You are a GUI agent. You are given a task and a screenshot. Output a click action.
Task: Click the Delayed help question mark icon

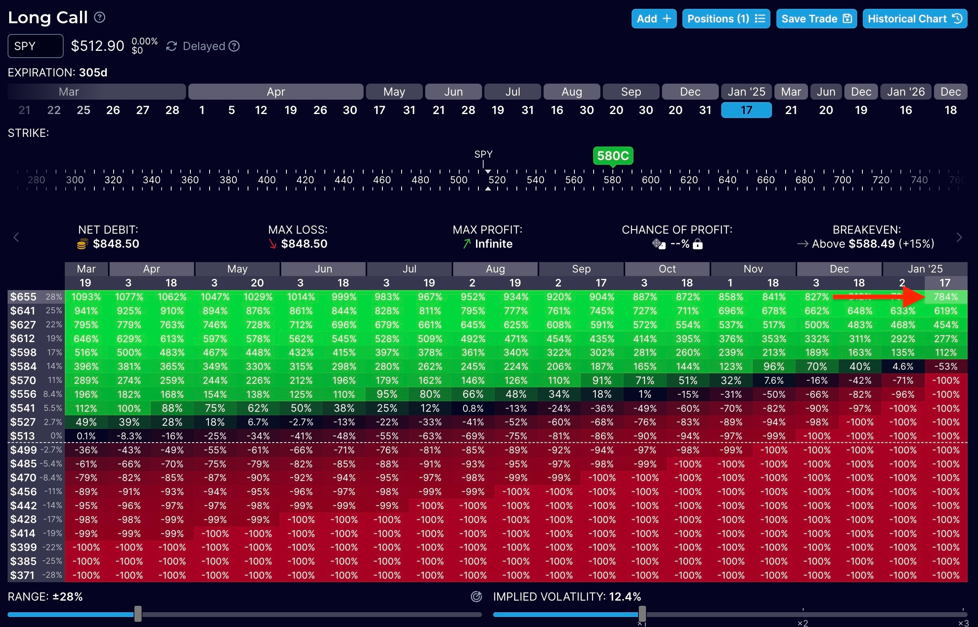[x=234, y=46]
